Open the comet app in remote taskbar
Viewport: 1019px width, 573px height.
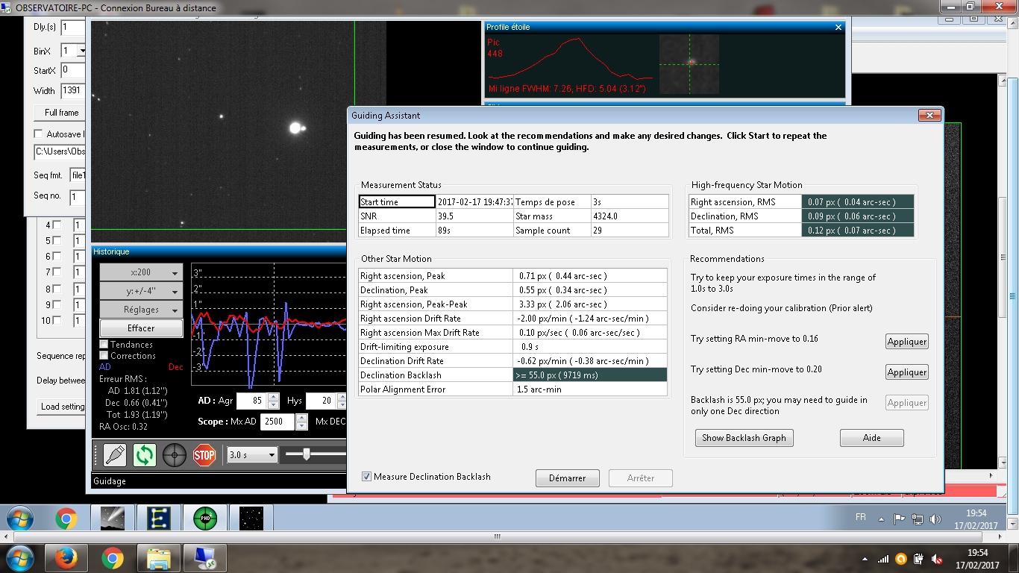coord(112,518)
